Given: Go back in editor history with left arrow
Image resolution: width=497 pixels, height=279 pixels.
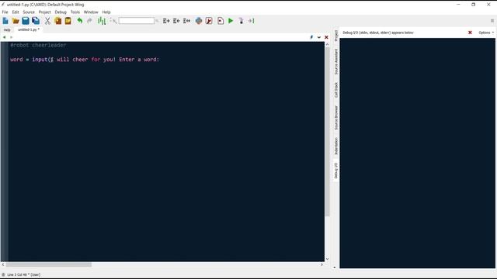Looking at the screenshot, I should [x=4, y=37].
